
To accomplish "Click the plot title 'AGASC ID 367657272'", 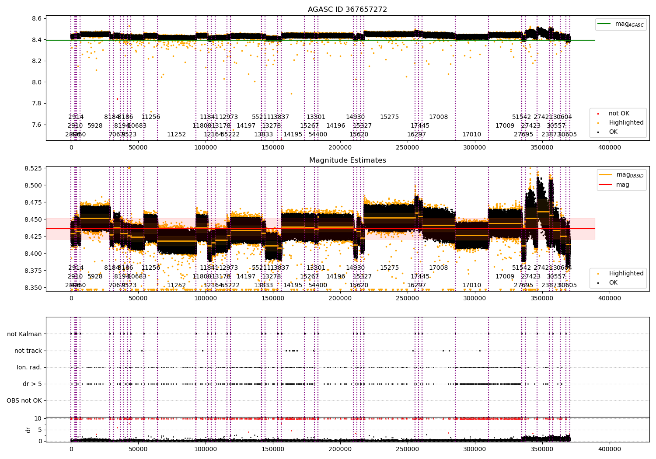I will coord(347,10).
